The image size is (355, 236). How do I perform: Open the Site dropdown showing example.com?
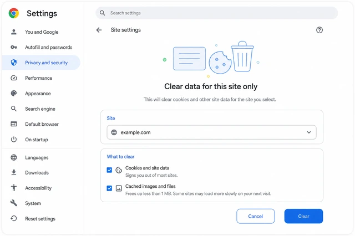211,132
